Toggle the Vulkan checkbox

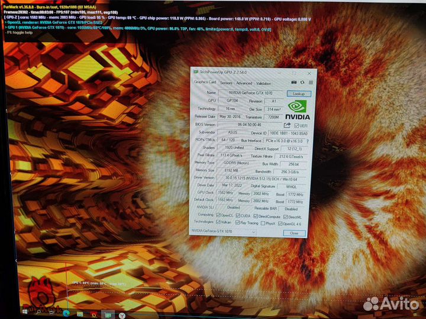[x=218, y=222]
